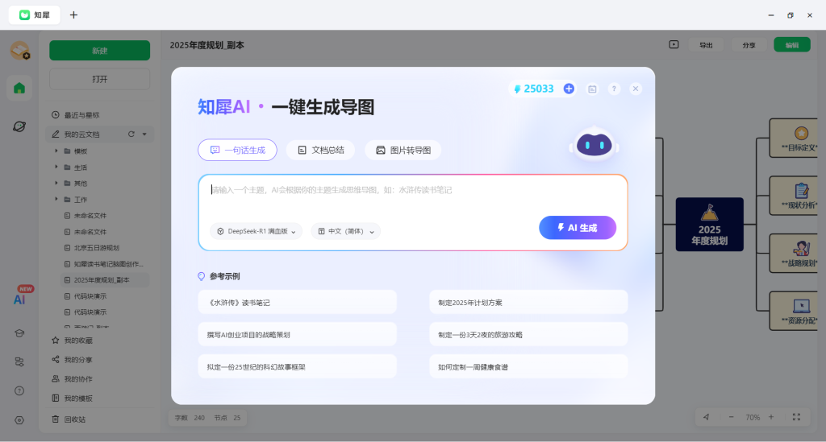Click the 分享 share button

[749, 45]
